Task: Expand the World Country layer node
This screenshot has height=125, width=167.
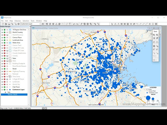Action: pos(2,32)
